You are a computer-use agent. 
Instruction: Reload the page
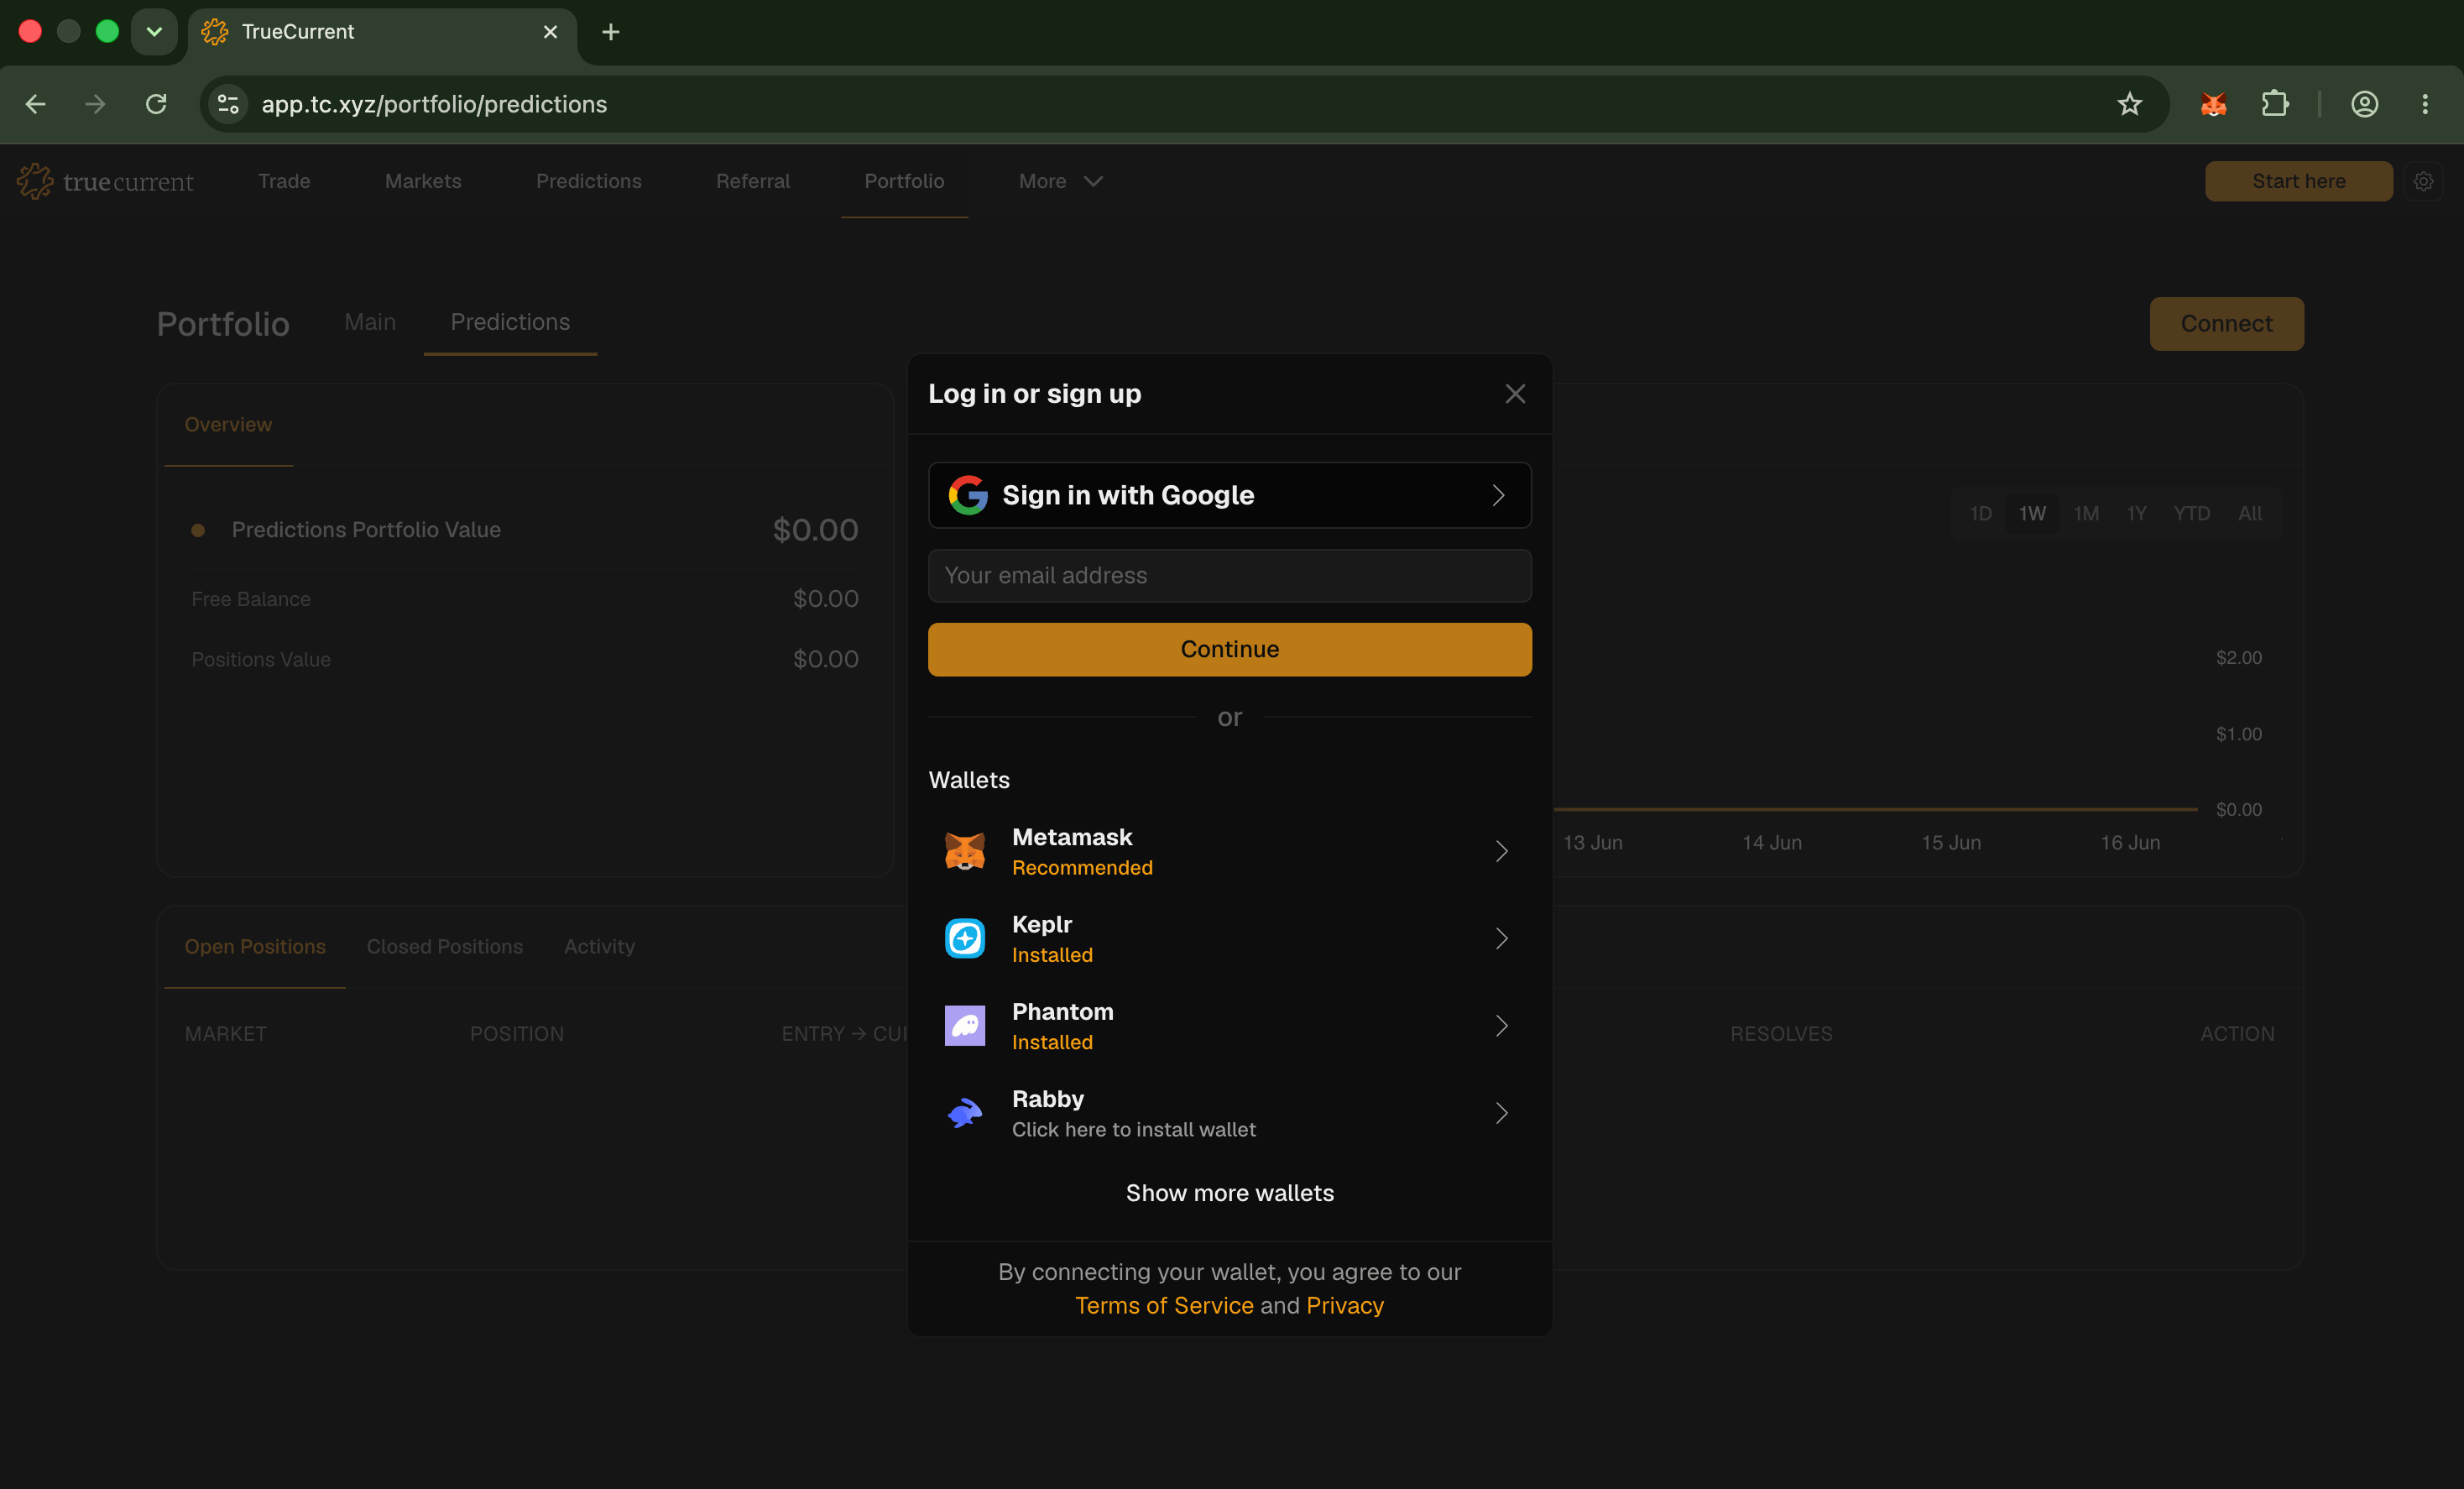(156, 104)
